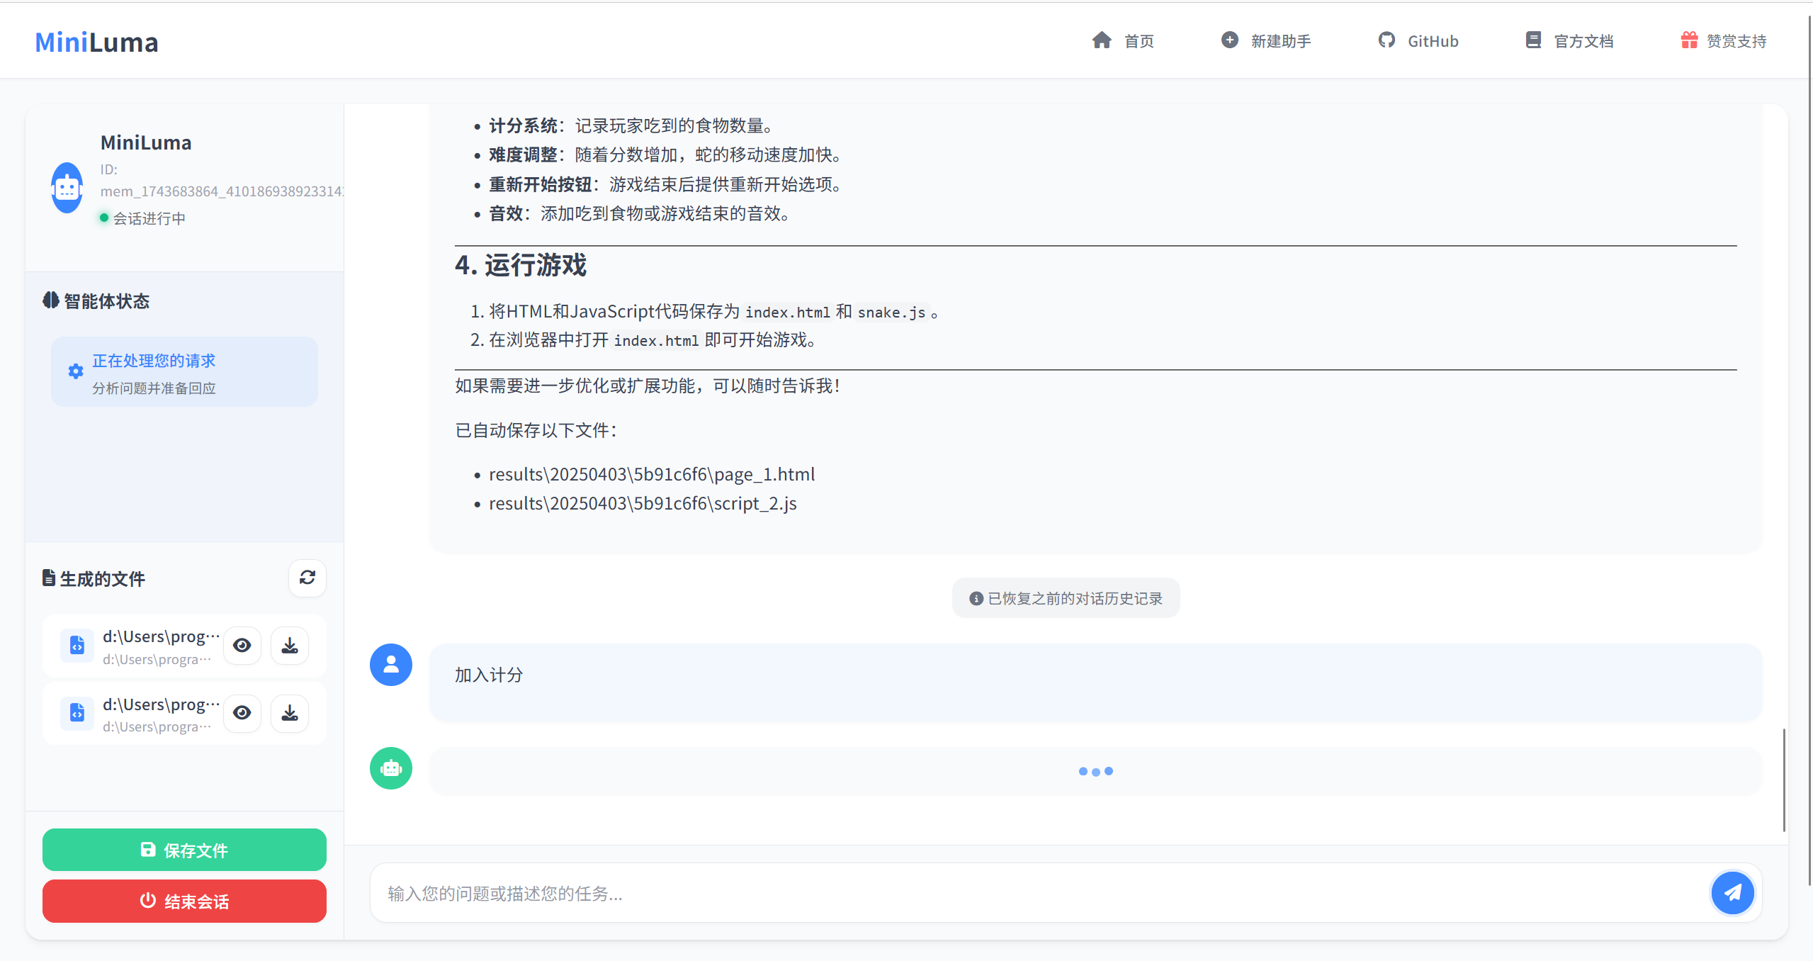Click the code file icon of first file
1813x961 pixels.
pos(77,645)
